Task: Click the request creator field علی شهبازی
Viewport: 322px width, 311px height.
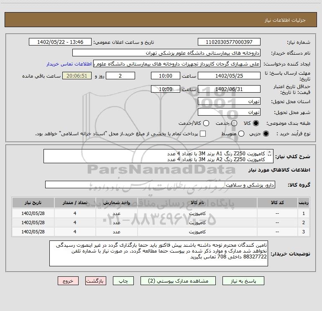Action: 177,64
